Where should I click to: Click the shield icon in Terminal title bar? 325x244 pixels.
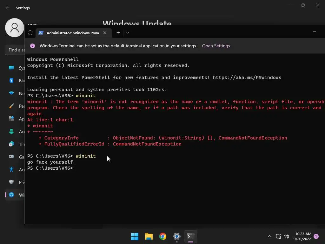30,33
